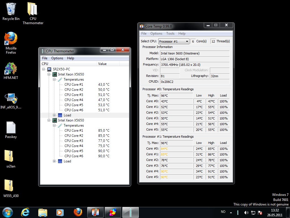Select the INF_allOS_9 installer icon
Image resolution: width=290 pixels, height=218 pixels.
tap(11, 101)
